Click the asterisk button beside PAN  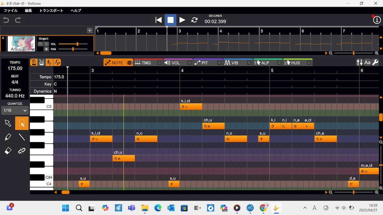pos(46,49)
